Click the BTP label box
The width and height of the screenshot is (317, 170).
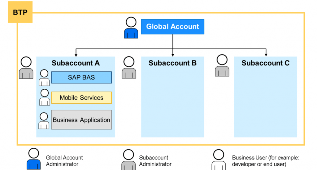pyautogui.click(x=20, y=12)
